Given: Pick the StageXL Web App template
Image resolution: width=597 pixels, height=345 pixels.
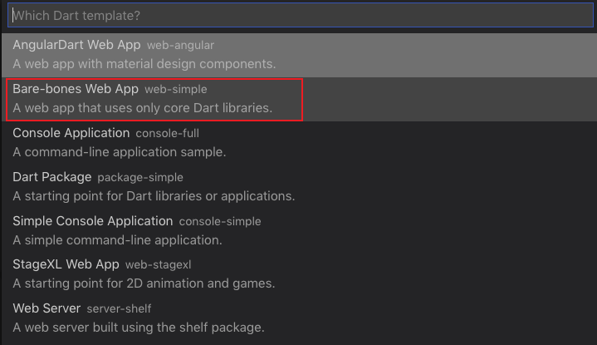Looking at the screenshot, I should [299, 274].
